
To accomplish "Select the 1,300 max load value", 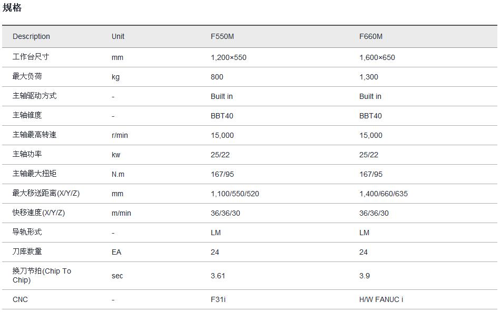I will [x=369, y=77].
